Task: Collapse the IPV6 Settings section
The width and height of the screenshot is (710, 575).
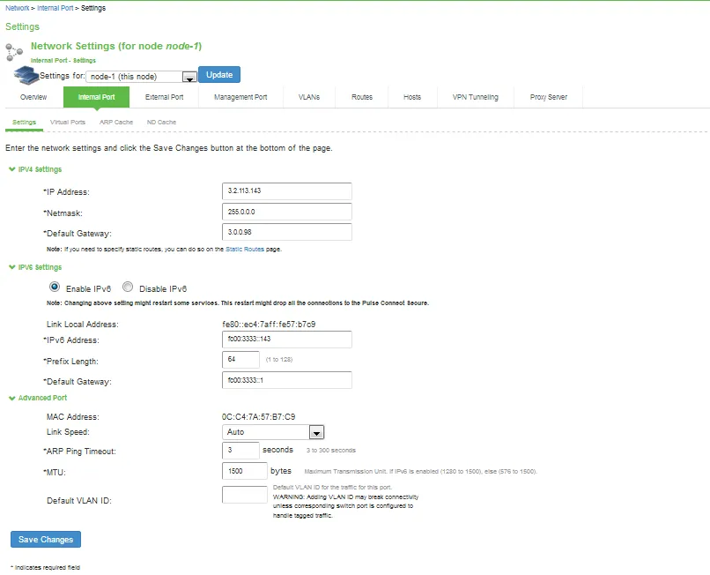Action: point(35,267)
